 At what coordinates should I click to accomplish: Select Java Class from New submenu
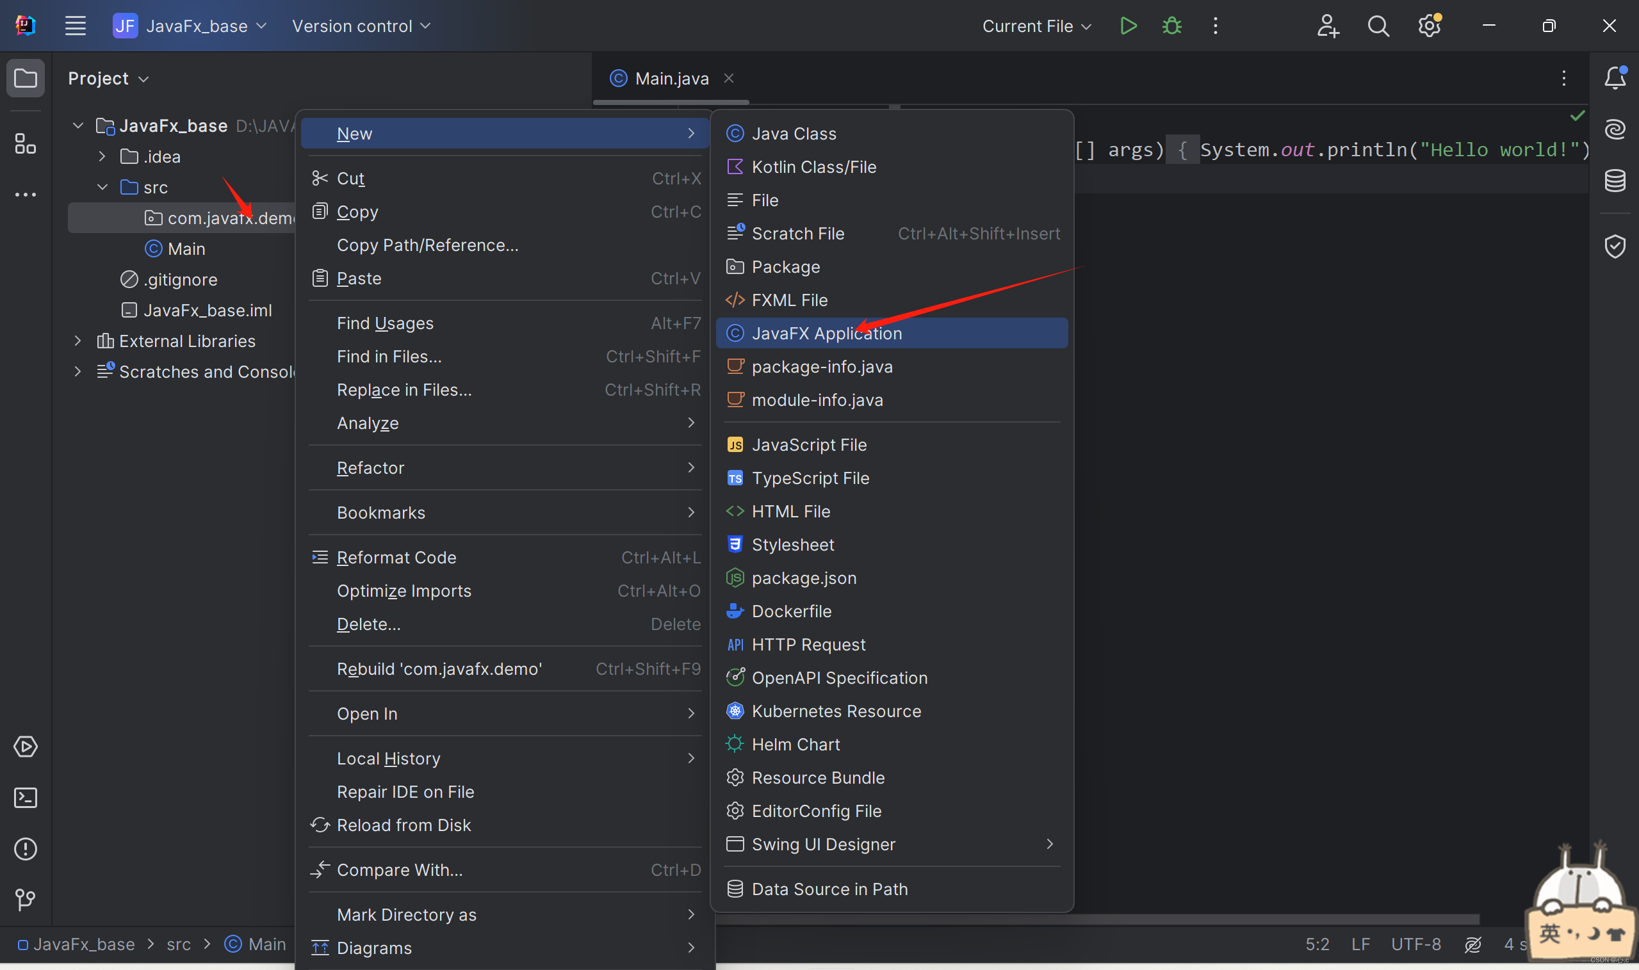click(x=796, y=133)
